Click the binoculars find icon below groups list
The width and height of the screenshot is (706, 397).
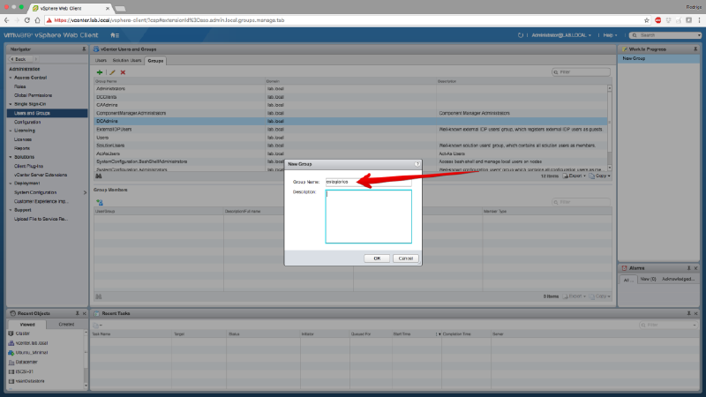(98, 176)
